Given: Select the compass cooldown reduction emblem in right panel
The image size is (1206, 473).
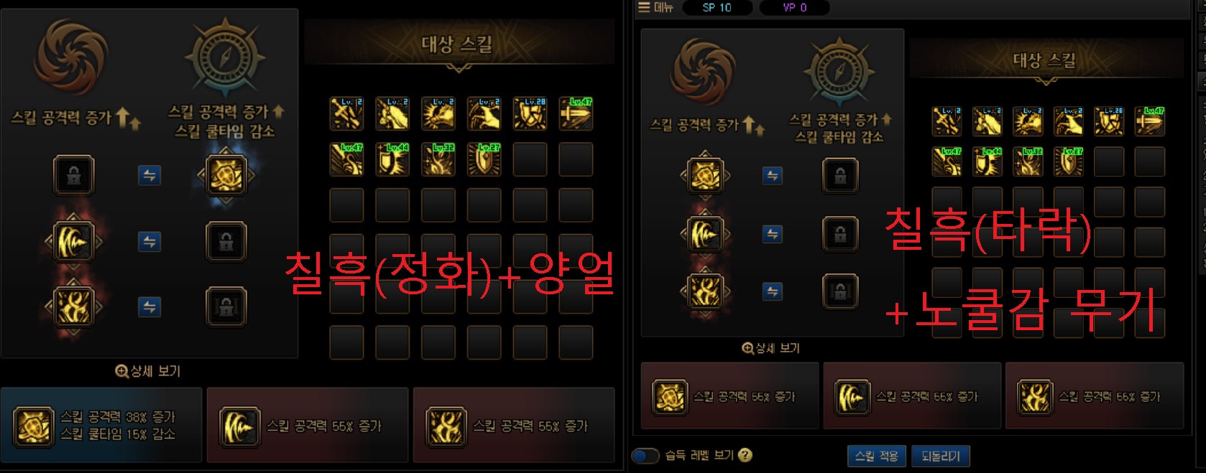Looking at the screenshot, I should pyautogui.click(x=839, y=72).
